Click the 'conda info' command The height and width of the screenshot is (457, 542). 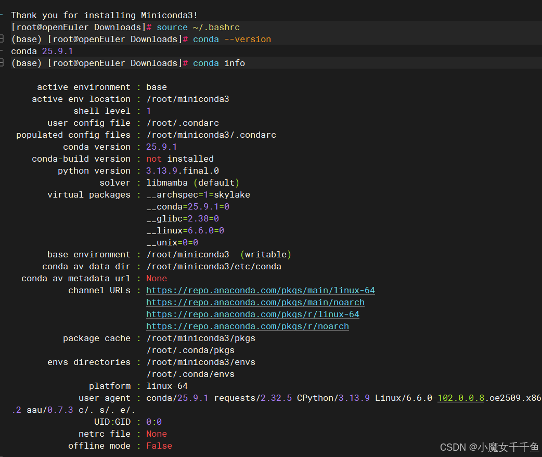point(219,63)
